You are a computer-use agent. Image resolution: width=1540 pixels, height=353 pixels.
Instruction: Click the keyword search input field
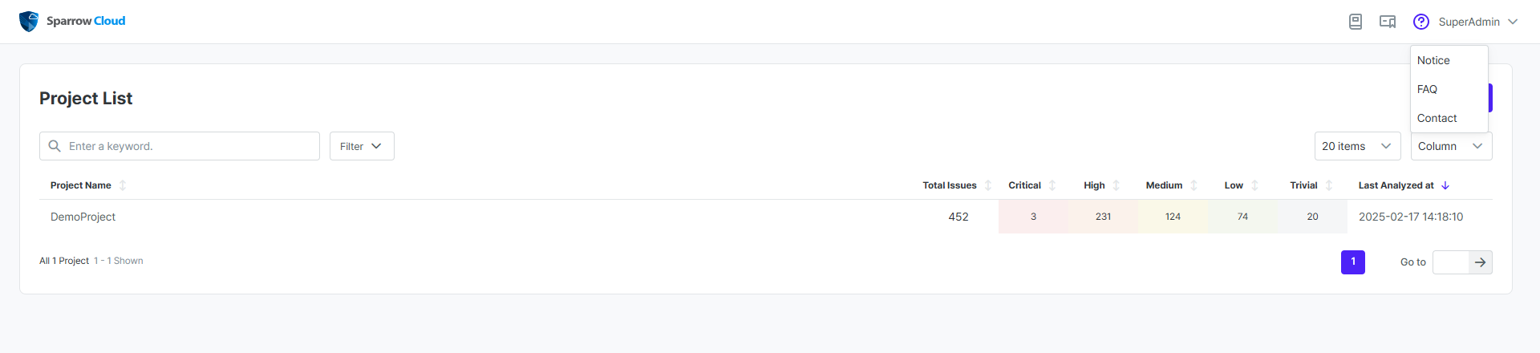pyautogui.click(x=180, y=146)
